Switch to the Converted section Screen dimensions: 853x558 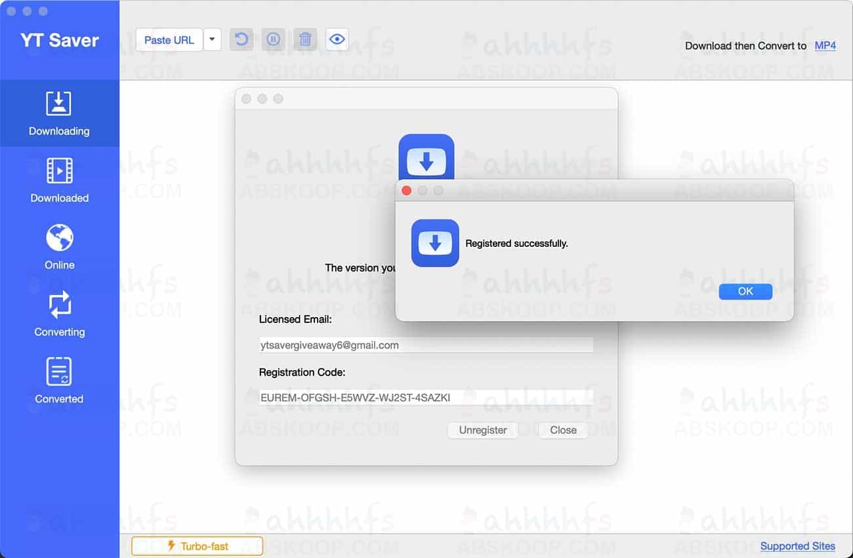(x=59, y=381)
